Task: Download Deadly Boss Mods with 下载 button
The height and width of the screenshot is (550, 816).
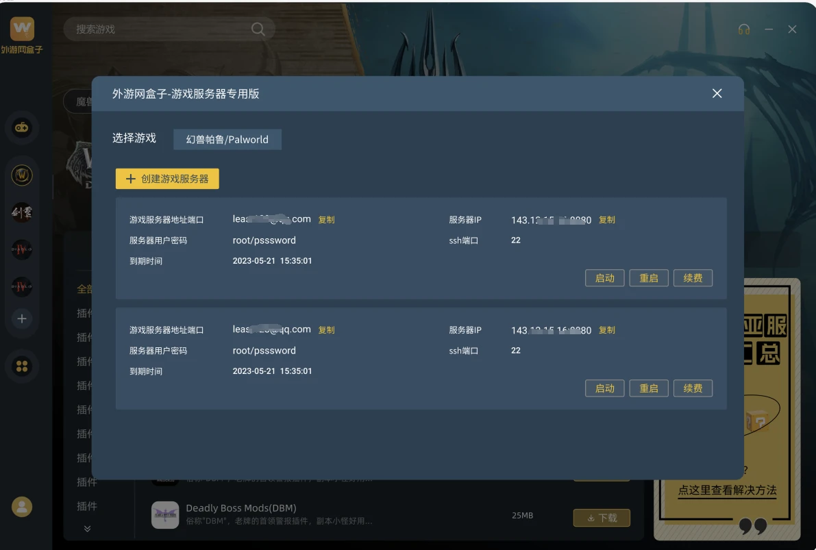Action: 602,518
